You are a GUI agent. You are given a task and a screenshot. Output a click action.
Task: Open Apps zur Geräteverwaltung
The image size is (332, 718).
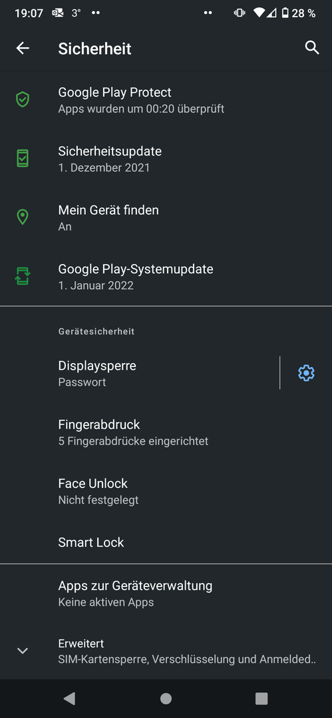[166, 593]
